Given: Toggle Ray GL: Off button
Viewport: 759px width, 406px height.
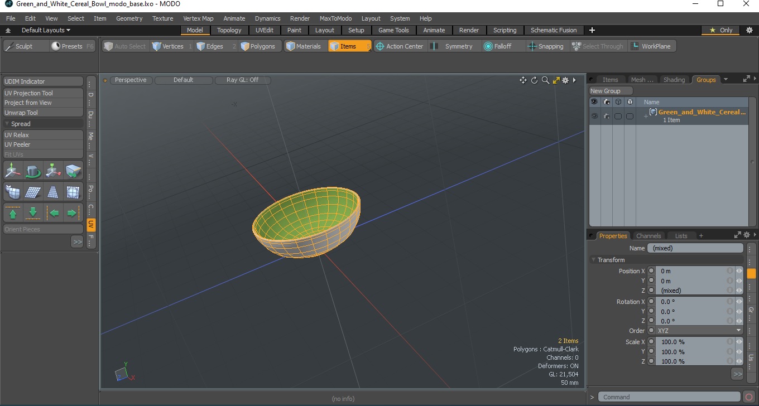Looking at the screenshot, I should (x=243, y=80).
